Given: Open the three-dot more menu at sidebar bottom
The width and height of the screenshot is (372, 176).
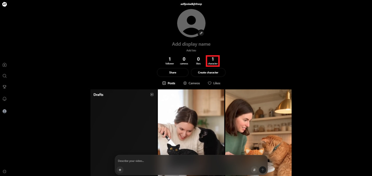Looking at the screenshot, I should (4, 171).
